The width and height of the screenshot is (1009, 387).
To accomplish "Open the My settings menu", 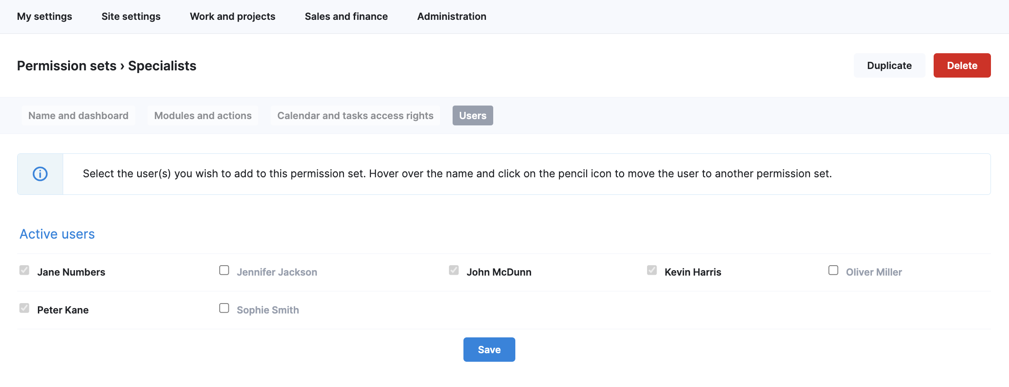I will click(x=45, y=16).
